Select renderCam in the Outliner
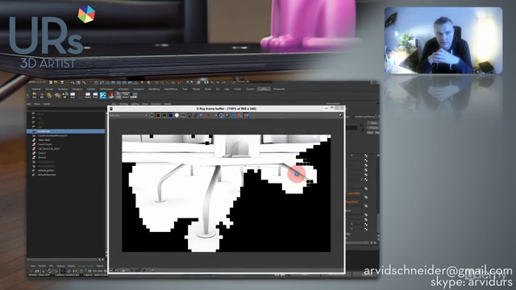This screenshot has width=516, height=290. click(66, 131)
